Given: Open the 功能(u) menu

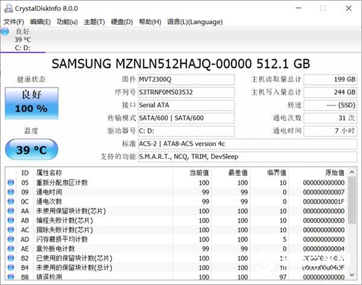Looking at the screenshot, I should 67,22.
